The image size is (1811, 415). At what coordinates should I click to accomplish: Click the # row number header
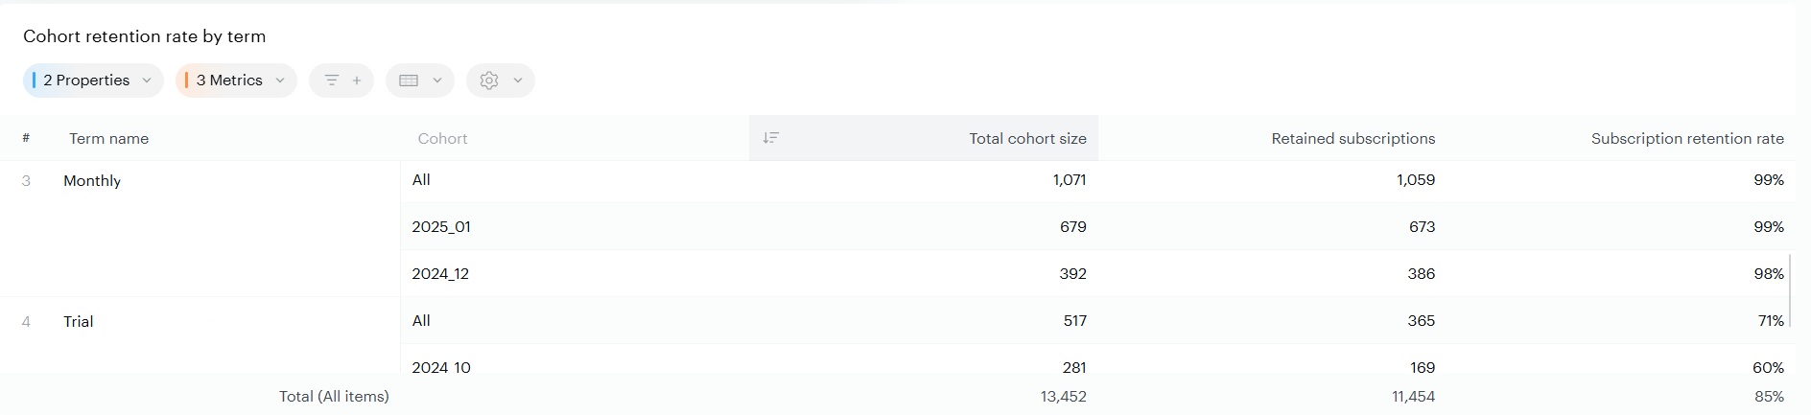tap(26, 138)
